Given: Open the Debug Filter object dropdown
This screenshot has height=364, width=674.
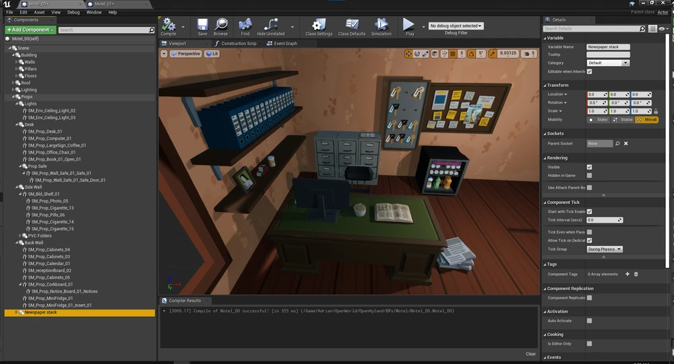Looking at the screenshot, I should tap(456, 26).
